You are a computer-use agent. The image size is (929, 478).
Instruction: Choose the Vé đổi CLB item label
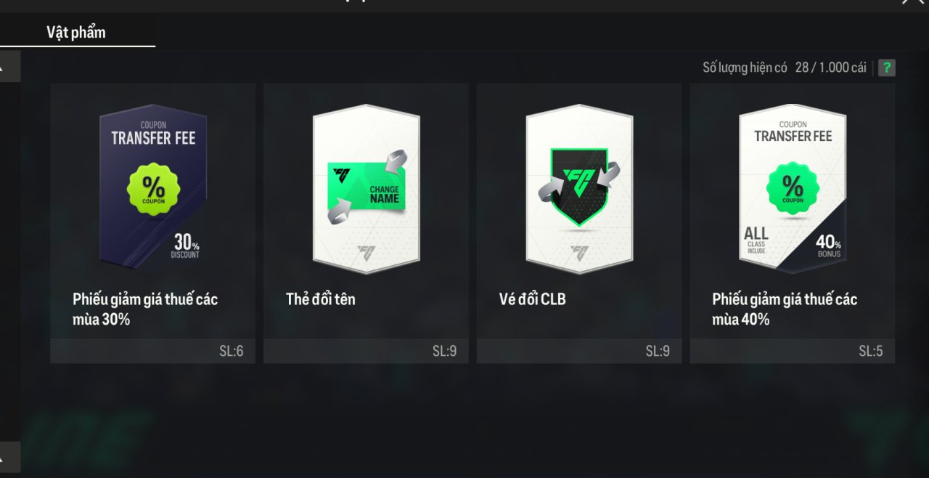(x=532, y=299)
